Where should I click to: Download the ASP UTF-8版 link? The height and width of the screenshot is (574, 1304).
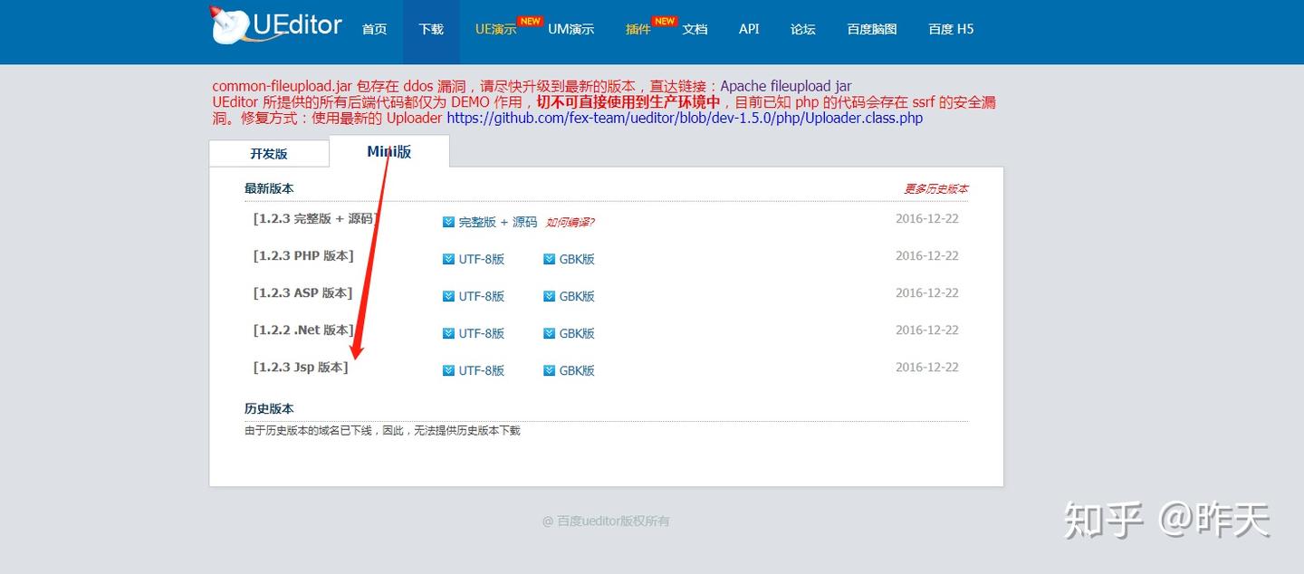point(481,296)
